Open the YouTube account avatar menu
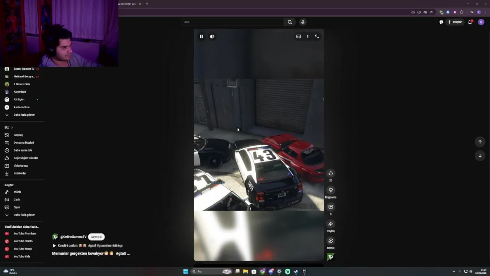The image size is (490, 276). 481,22
